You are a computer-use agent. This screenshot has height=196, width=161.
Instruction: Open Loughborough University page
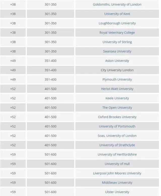pyautogui.click(x=117, y=23)
